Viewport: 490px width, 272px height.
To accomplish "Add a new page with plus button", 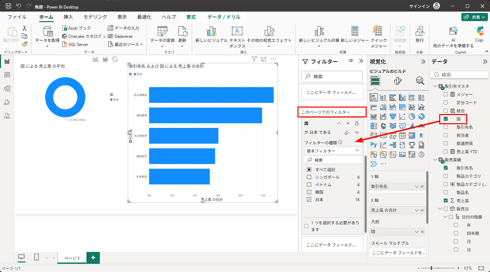I will [93, 258].
